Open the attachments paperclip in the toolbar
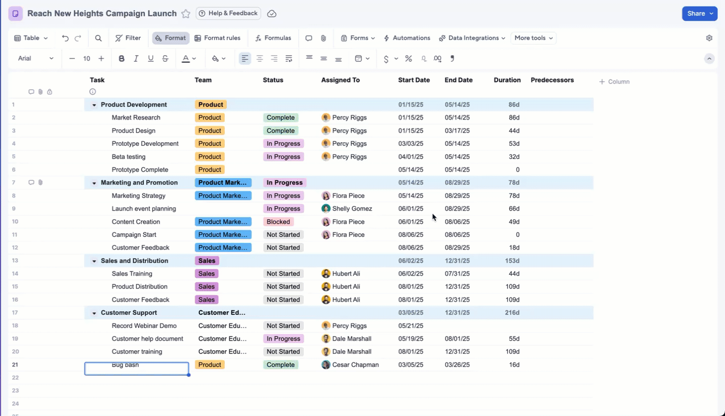The width and height of the screenshot is (725, 416). coord(324,38)
